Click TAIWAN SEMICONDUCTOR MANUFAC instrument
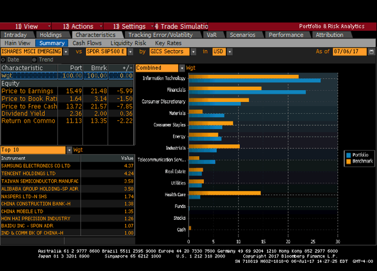This screenshot has height=271, width=377. point(40,181)
